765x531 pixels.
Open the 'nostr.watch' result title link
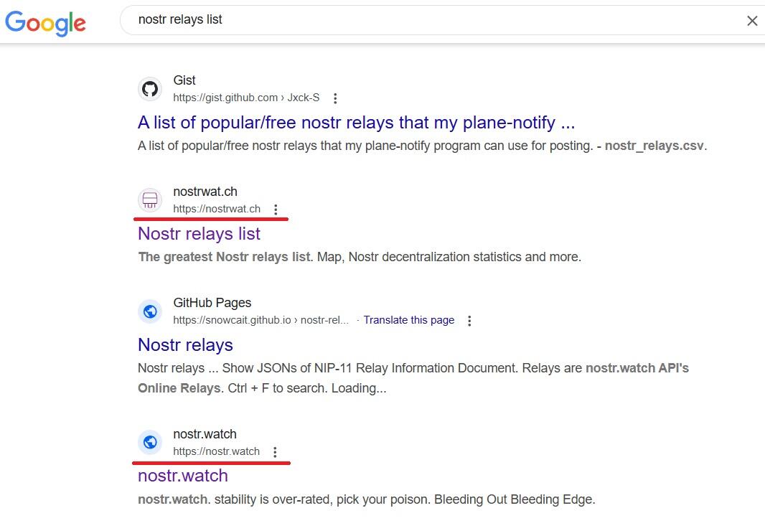click(x=182, y=476)
